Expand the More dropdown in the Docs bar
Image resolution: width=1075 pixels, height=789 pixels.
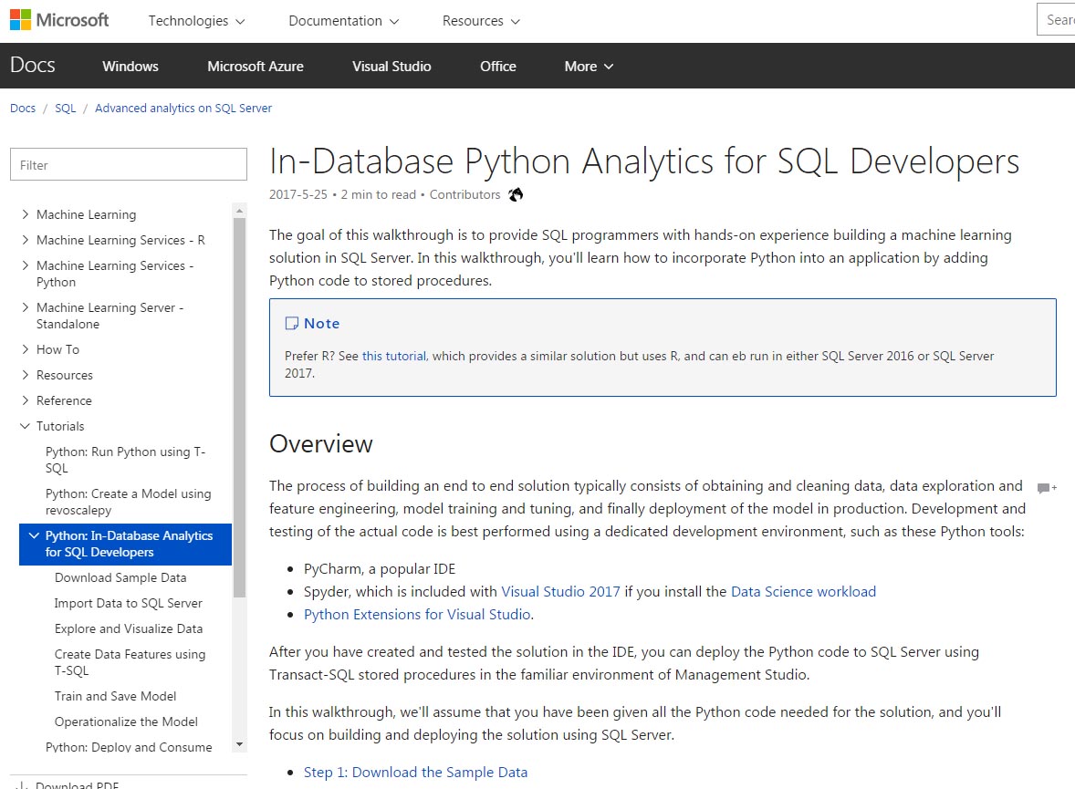[x=588, y=66]
